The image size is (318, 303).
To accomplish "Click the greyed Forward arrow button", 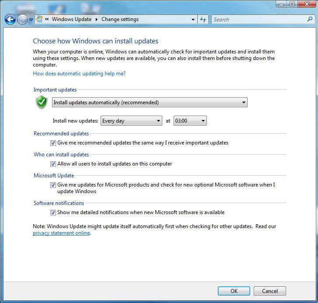I will [22, 20].
